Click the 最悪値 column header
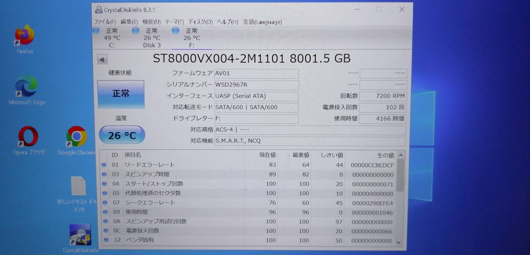Screen dimensions: 530x255 (x=301, y=155)
